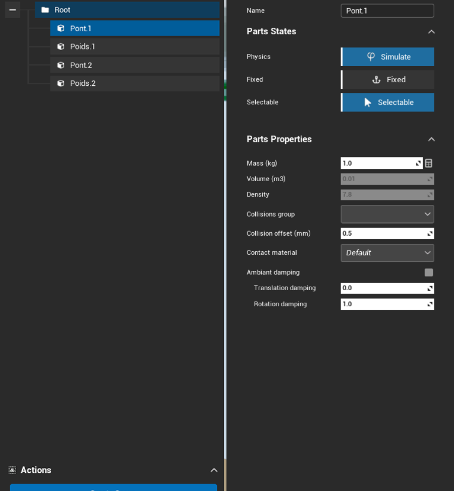Click the Mass field expand arrow icon

(x=418, y=163)
